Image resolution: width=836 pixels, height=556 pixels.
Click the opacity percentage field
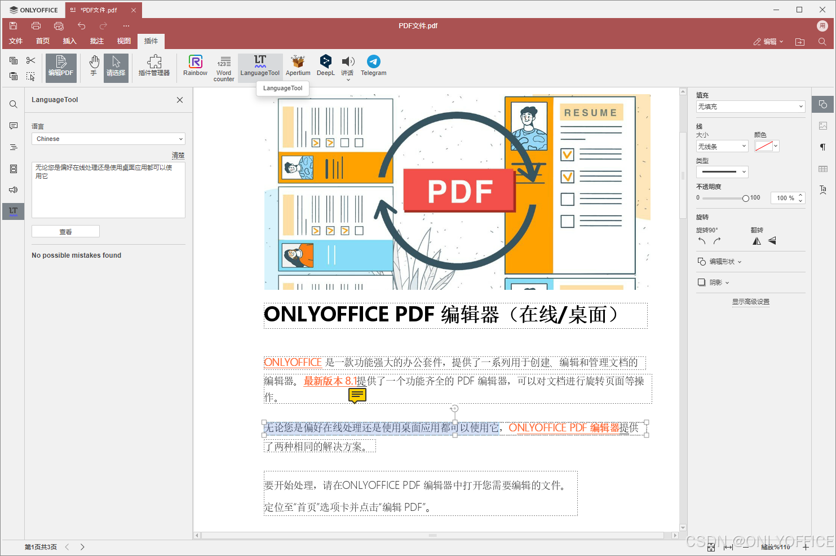point(788,198)
